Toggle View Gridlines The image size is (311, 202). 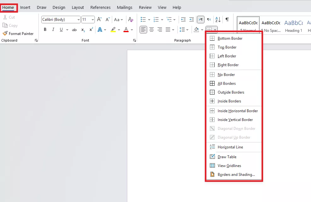(234, 166)
